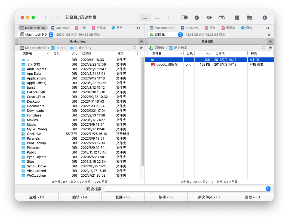Open right pane history list icon
289x221 pixels.
click(264, 48)
